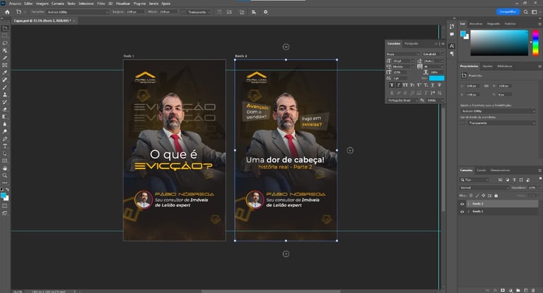Open the Camada menu
The image size is (543, 293).
(x=57, y=4)
